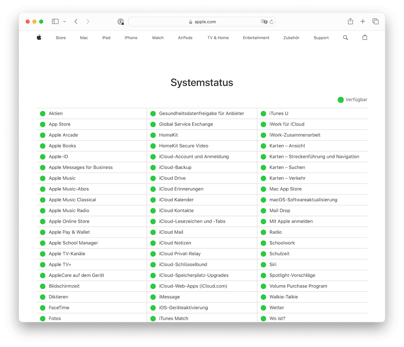Viewport: 404px width, 347px height.
Task: Select the Bildschirmzeit entry
Action: coord(91,286)
